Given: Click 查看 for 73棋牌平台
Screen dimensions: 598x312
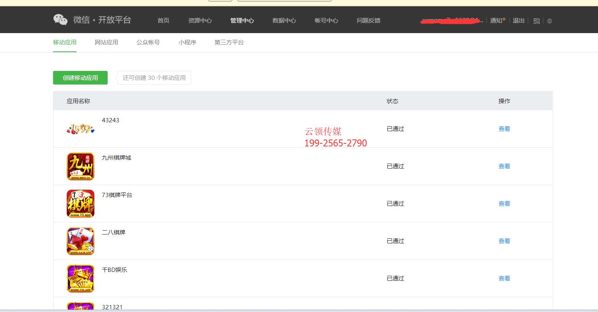Looking at the screenshot, I should point(504,204).
